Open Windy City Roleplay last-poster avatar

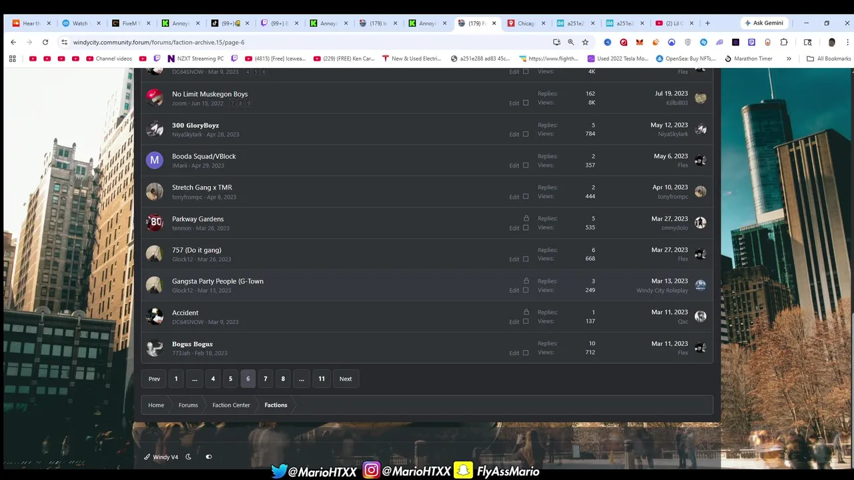tap(701, 285)
